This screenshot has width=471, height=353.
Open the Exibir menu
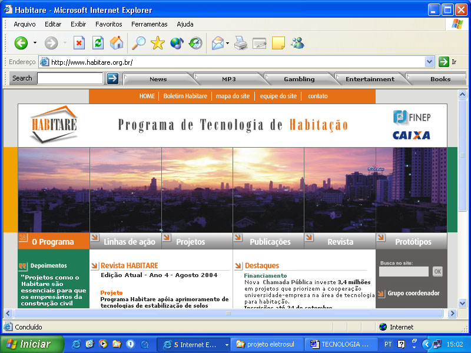pyautogui.click(x=78, y=24)
